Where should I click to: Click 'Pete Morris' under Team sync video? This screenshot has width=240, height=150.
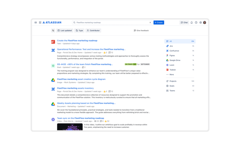pyautogui.click(x=68, y=121)
